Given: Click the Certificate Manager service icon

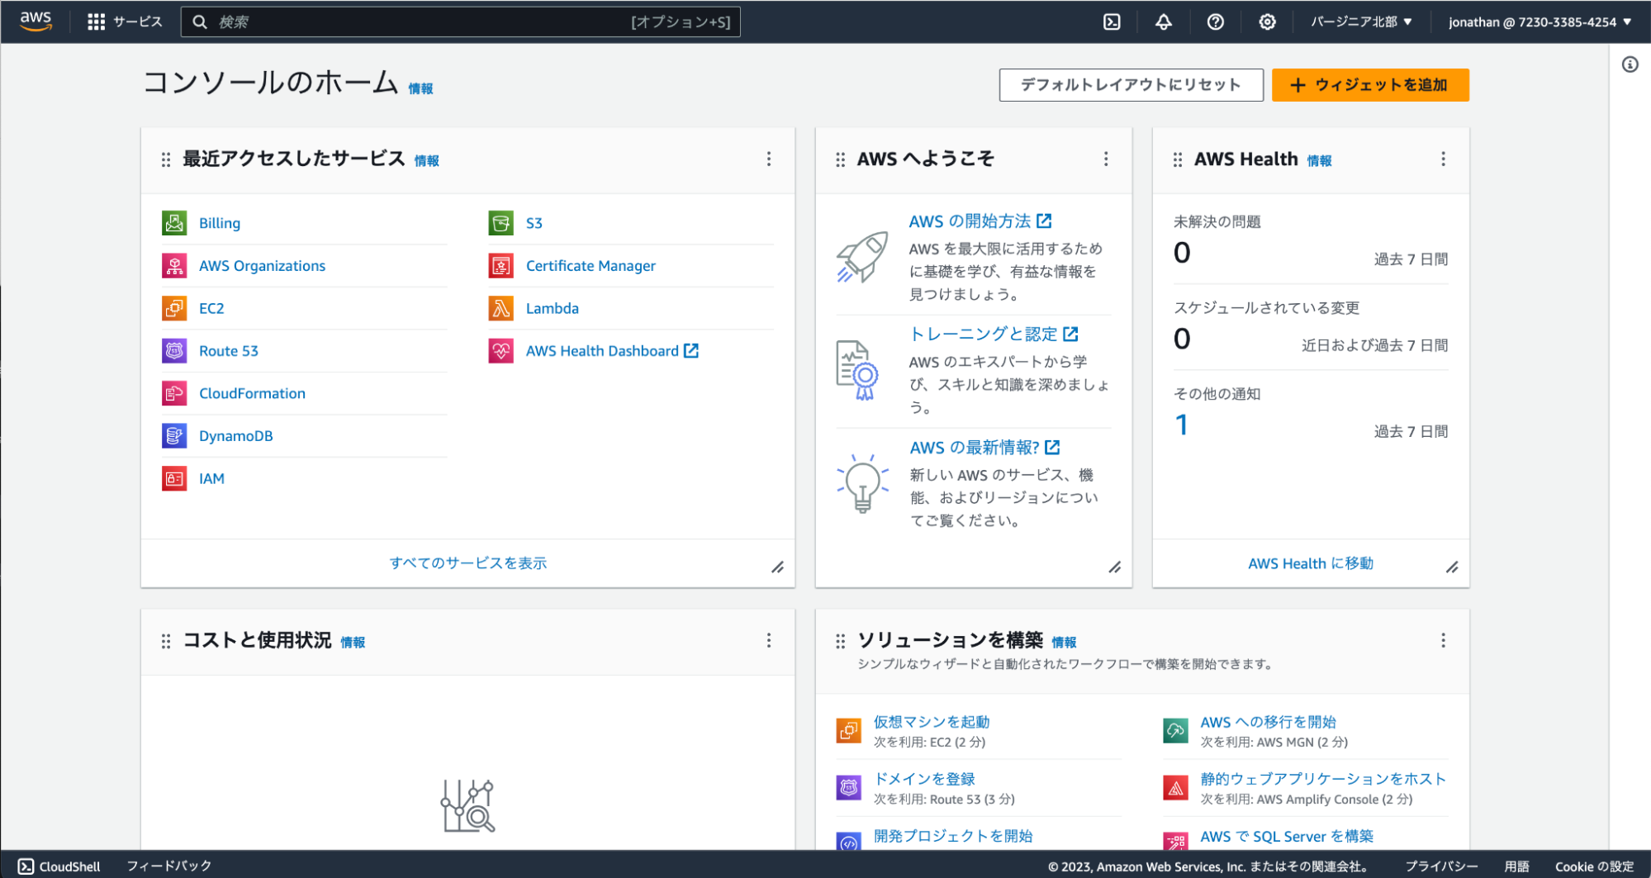Looking at the screenshot, I should 501,266.
